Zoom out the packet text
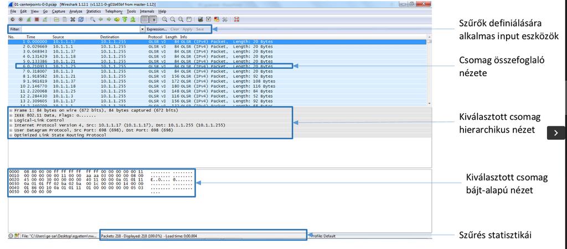Viewport: 567px width, 249px height. coord(173,19)
